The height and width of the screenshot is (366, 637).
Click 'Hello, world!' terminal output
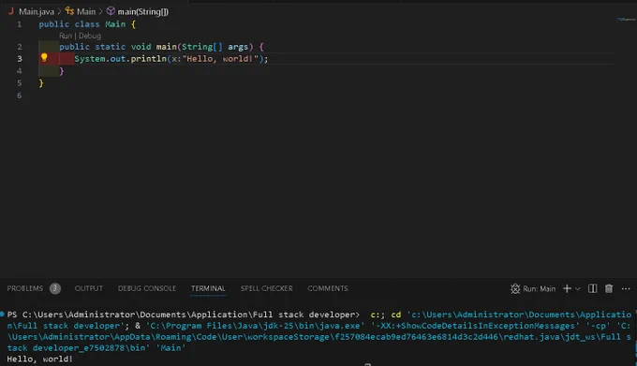(x=39, y=359)
